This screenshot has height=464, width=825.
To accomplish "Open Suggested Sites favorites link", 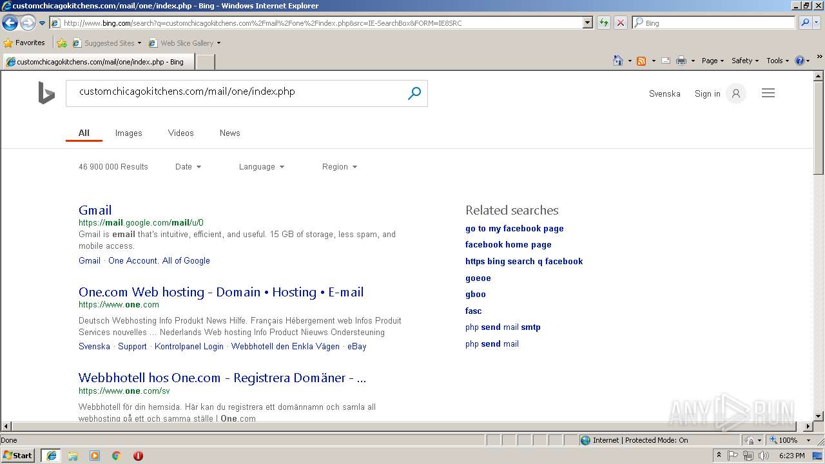I will coord(106,43).
